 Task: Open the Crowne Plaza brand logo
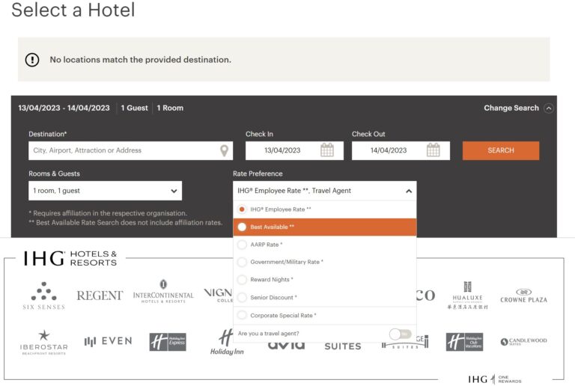point(523,295)
